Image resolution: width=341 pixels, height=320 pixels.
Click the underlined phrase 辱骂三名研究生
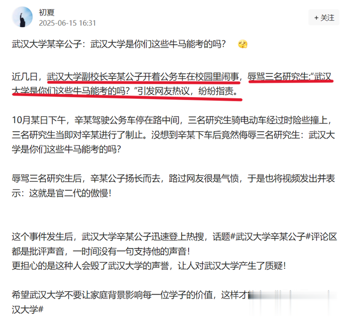[x=278, y=77]
